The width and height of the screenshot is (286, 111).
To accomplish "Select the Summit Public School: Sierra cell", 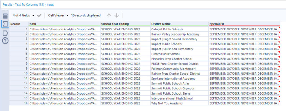I will 180,93.
